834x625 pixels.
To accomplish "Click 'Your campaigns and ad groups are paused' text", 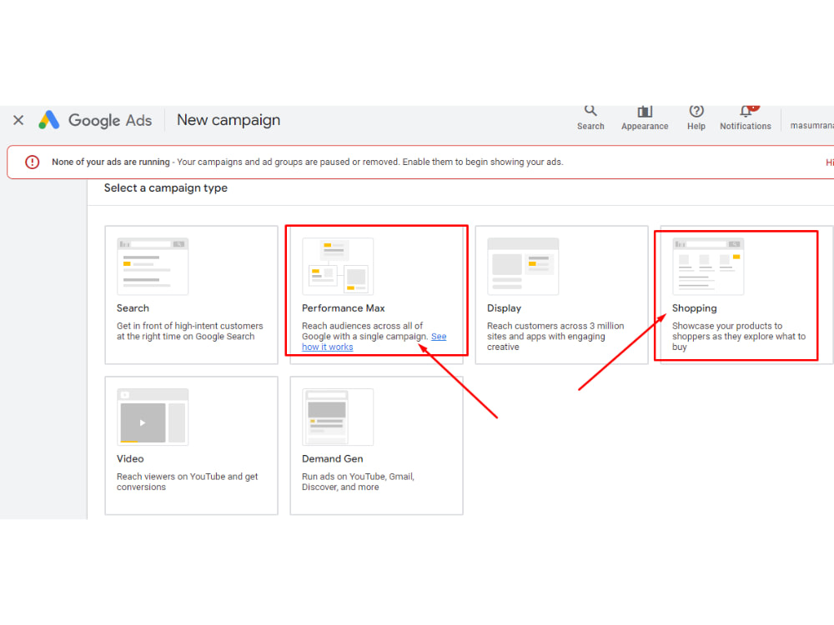I will pyautogui.click(x=369, y=162).
